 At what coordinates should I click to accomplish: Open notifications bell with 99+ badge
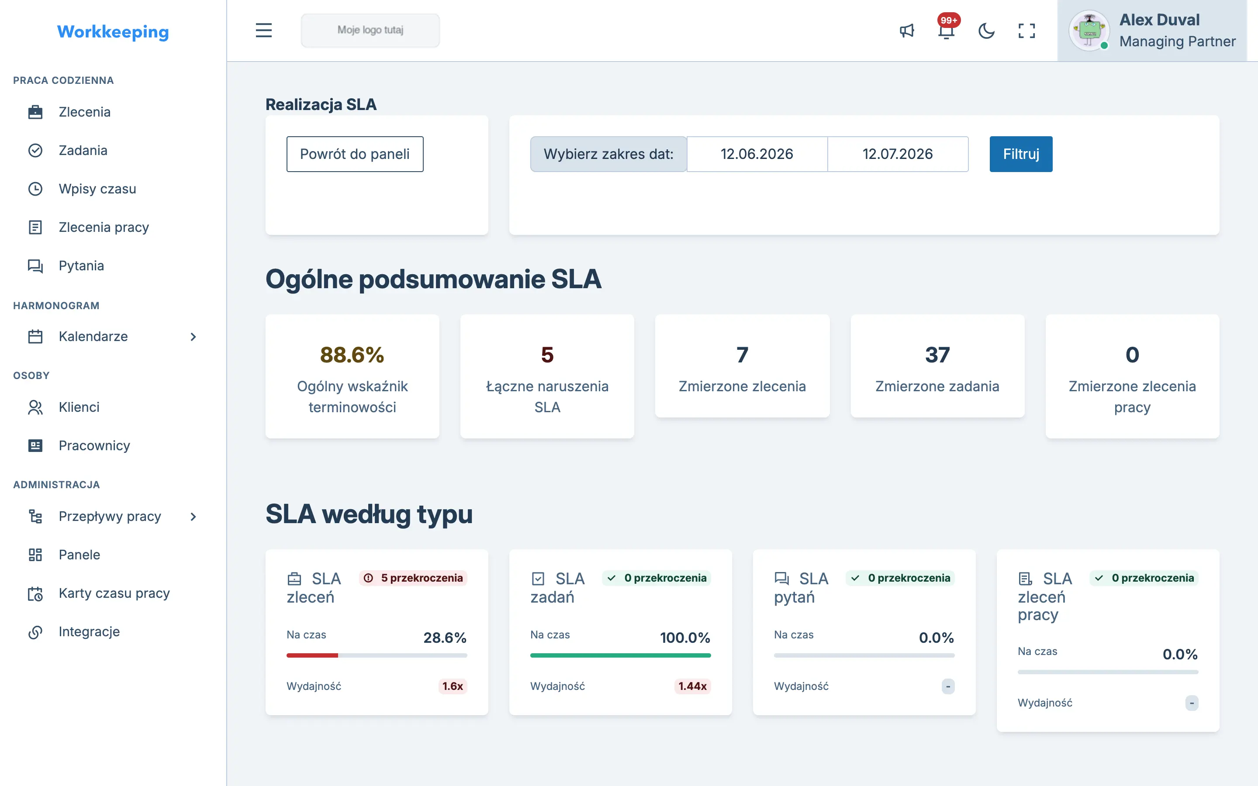point(947,29)
